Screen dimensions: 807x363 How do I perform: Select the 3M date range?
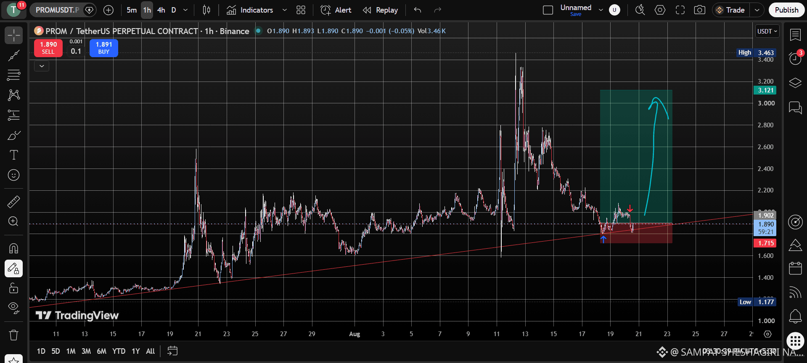pyautogui.click(x=86, y=351)
